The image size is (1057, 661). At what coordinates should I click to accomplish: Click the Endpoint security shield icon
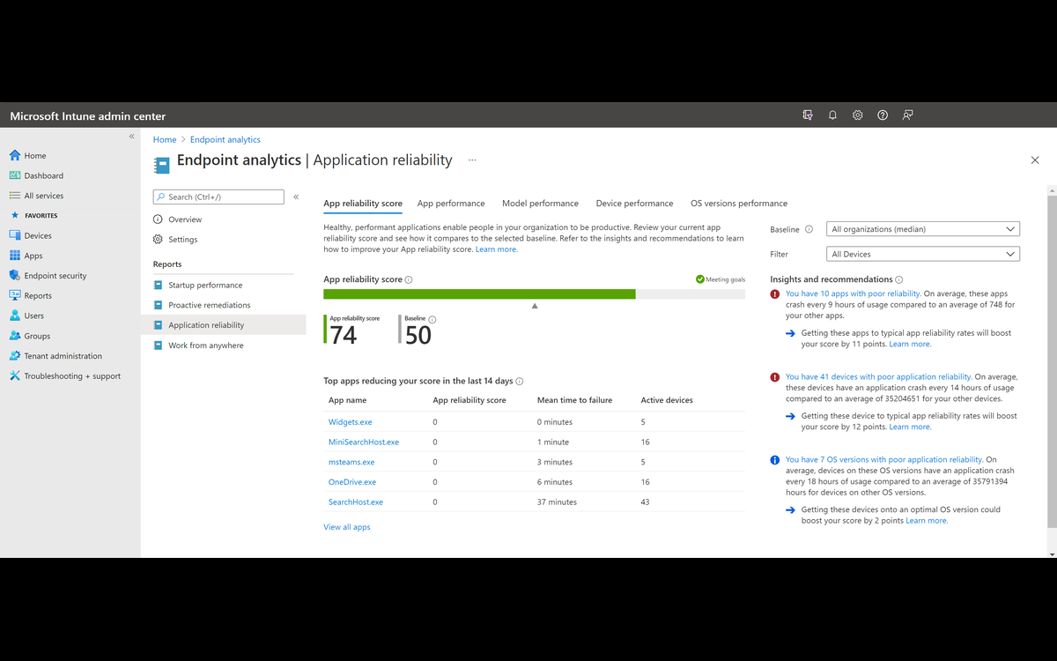15,275
